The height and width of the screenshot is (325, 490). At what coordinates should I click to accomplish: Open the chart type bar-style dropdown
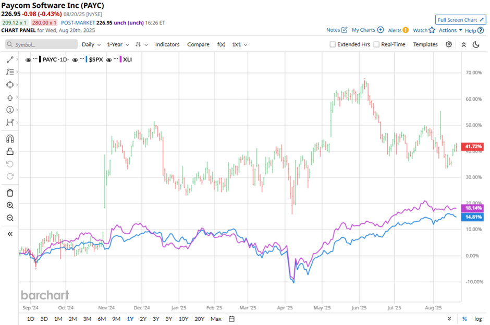(x=142, y=44)
